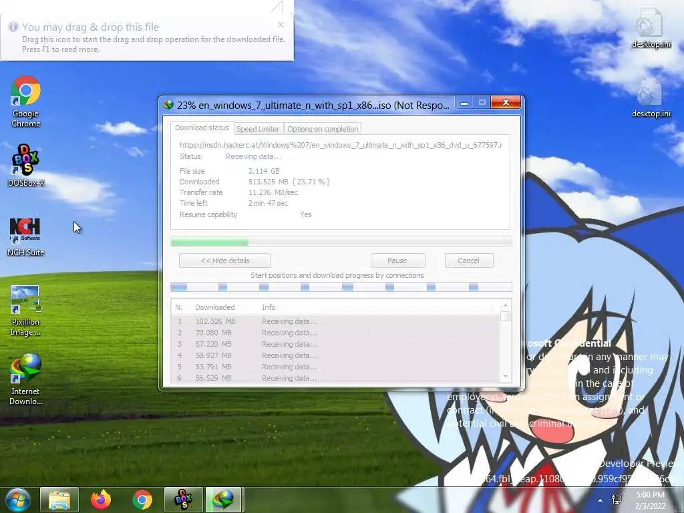Click the Resume capability Yes value
This screenshot has width=684, height=513.
click(x=306, y=214)
